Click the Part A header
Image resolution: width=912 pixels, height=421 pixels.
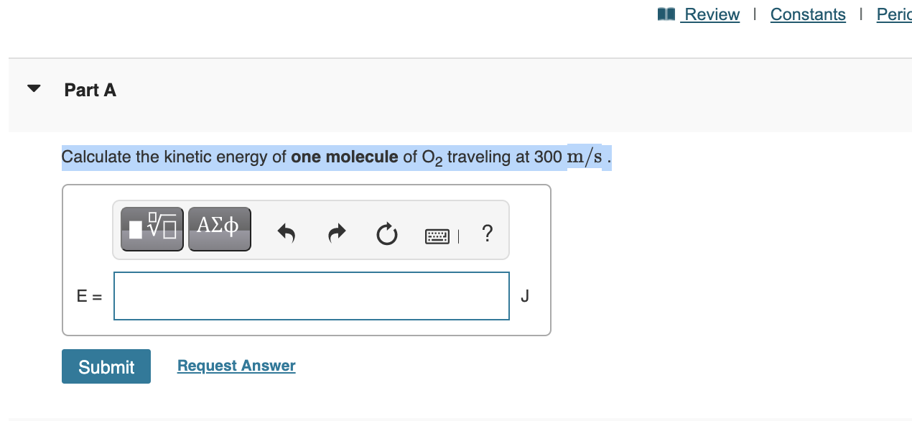(x=90, y=91)
